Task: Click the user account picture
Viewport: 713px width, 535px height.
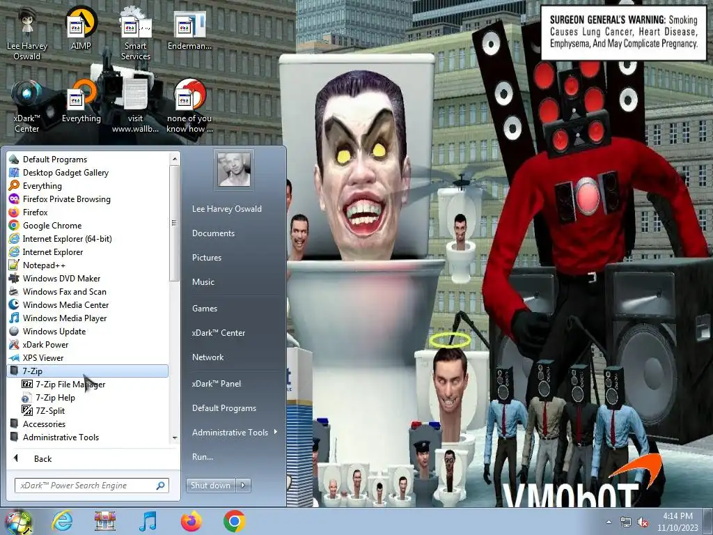Action: coord(234,169)
